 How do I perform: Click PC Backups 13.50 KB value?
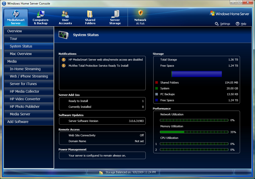(x=232, y=94)
